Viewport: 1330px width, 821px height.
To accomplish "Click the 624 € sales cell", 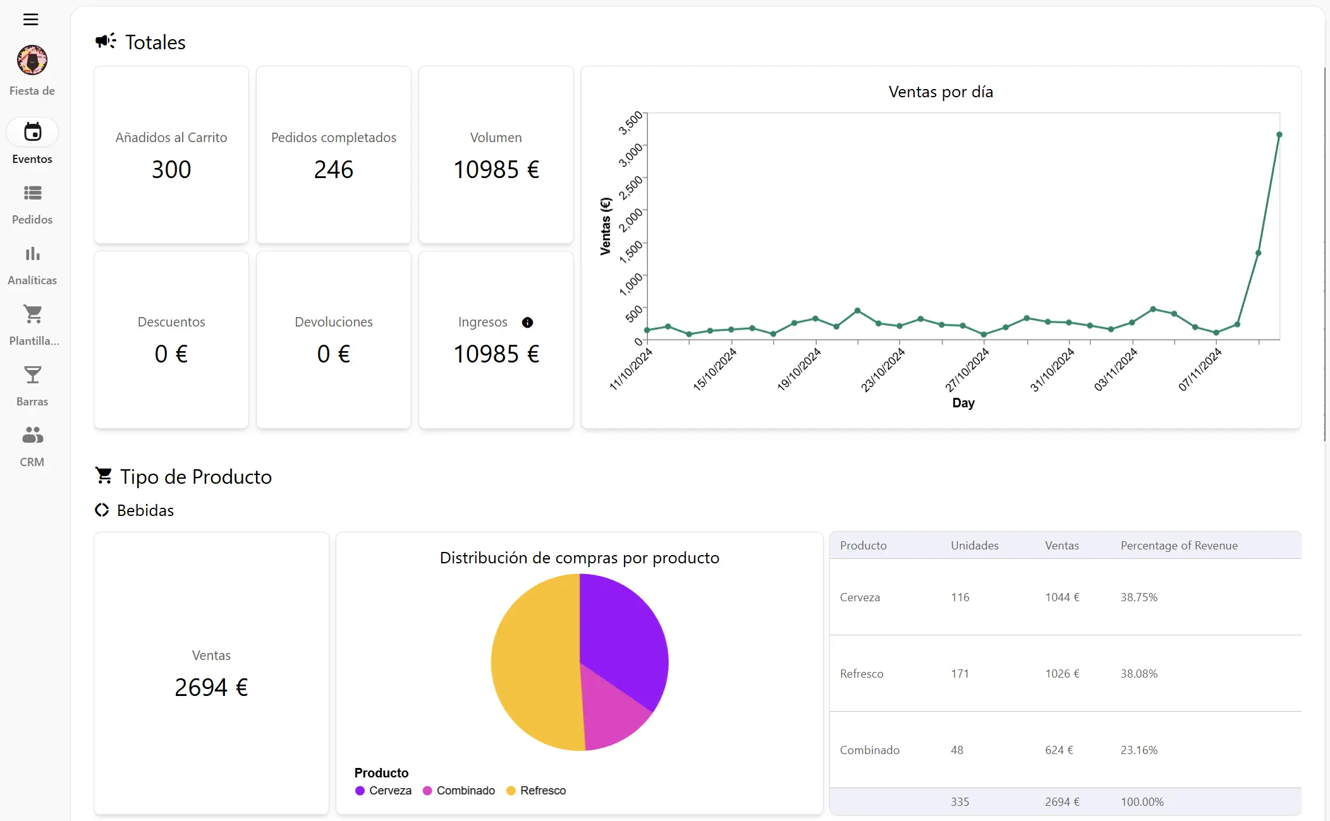I will [1059, 750].
